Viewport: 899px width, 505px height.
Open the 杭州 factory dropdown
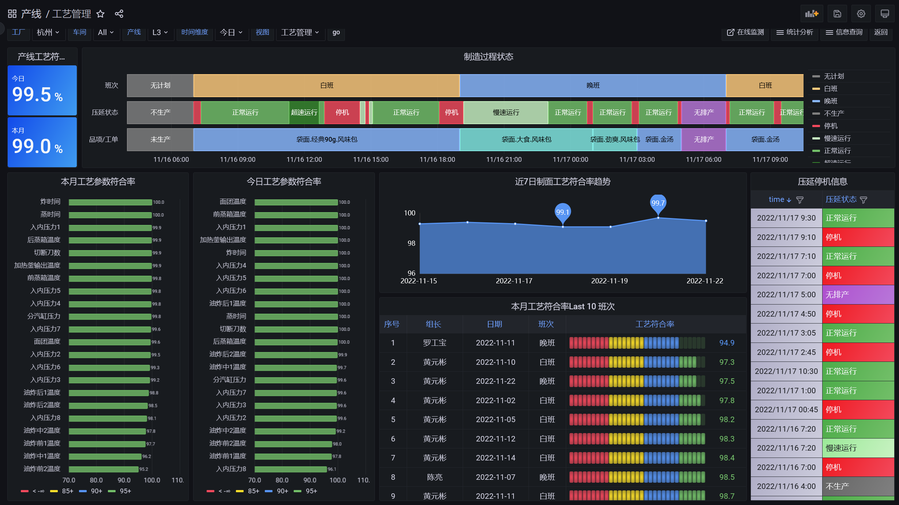49,32
